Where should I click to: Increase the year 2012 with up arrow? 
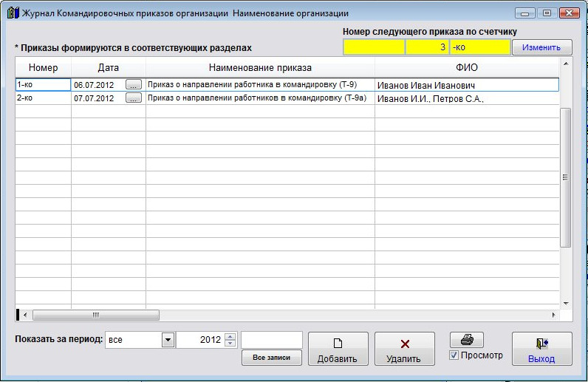(230, 337)
